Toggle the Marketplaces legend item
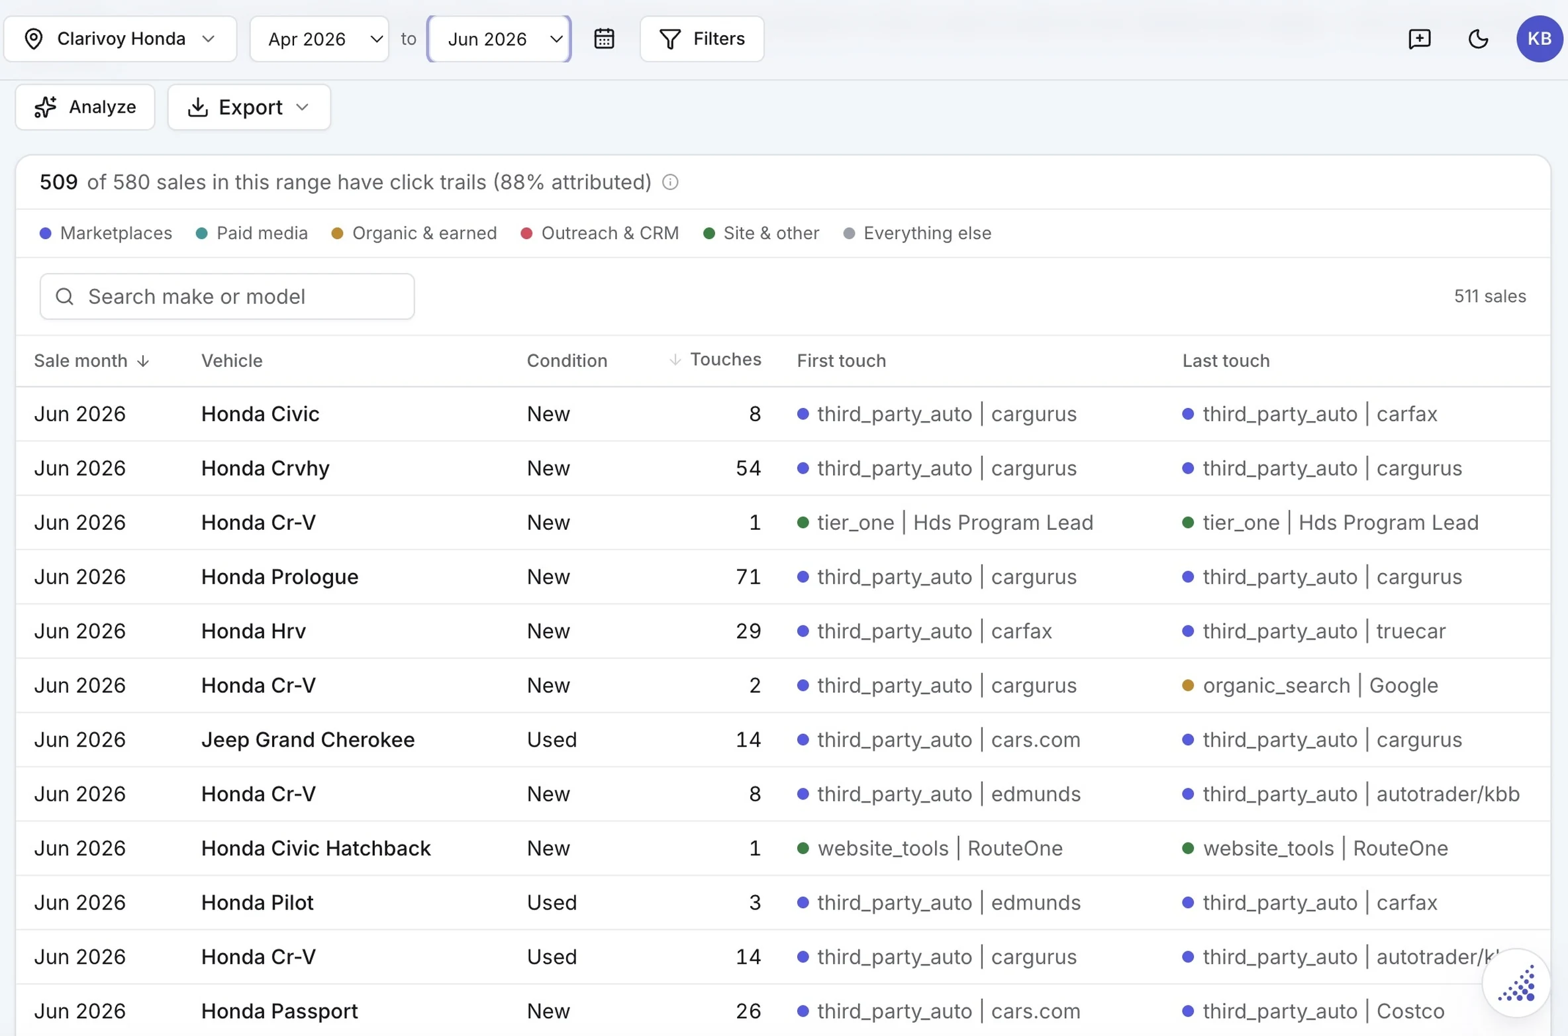The width and height of the screenshot is (1568, 1036). click(x=106, y=233)
